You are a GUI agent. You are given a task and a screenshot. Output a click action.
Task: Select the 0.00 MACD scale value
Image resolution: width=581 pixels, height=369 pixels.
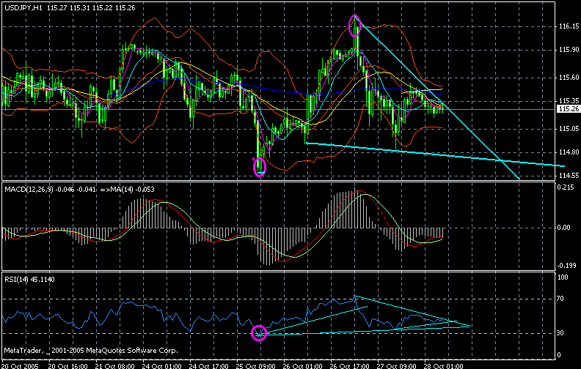click(564, 228)
